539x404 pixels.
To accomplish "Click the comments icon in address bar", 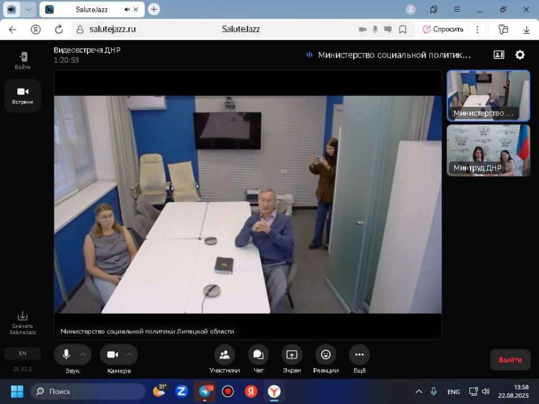I will tap(388, 30).
